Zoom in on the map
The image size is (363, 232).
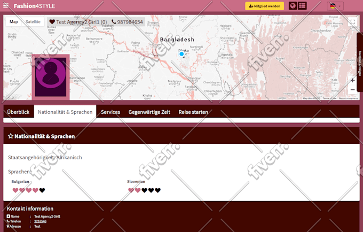click(x=352, y=80)
